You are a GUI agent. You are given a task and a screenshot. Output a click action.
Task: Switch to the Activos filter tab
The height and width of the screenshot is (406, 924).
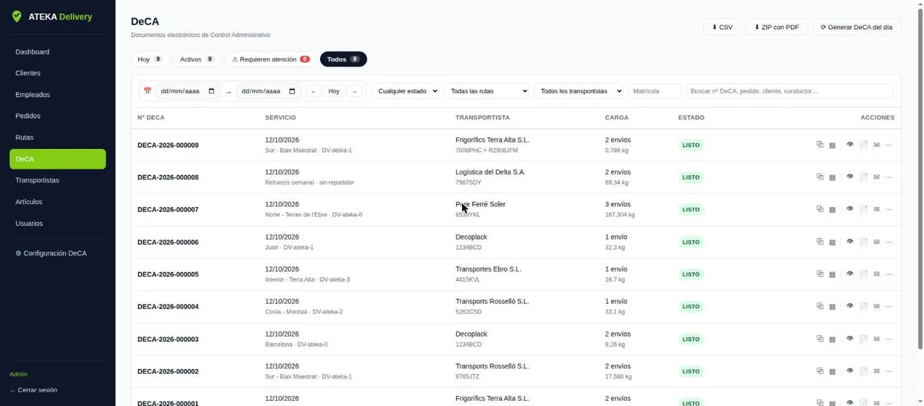[x=197, y=59]
